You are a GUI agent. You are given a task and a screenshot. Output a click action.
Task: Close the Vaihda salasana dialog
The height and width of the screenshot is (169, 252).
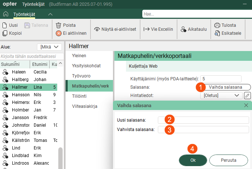click(246, 105)
